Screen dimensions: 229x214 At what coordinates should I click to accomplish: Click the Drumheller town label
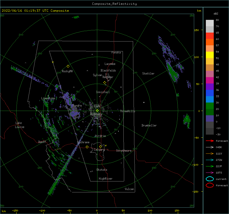point(149,125)
